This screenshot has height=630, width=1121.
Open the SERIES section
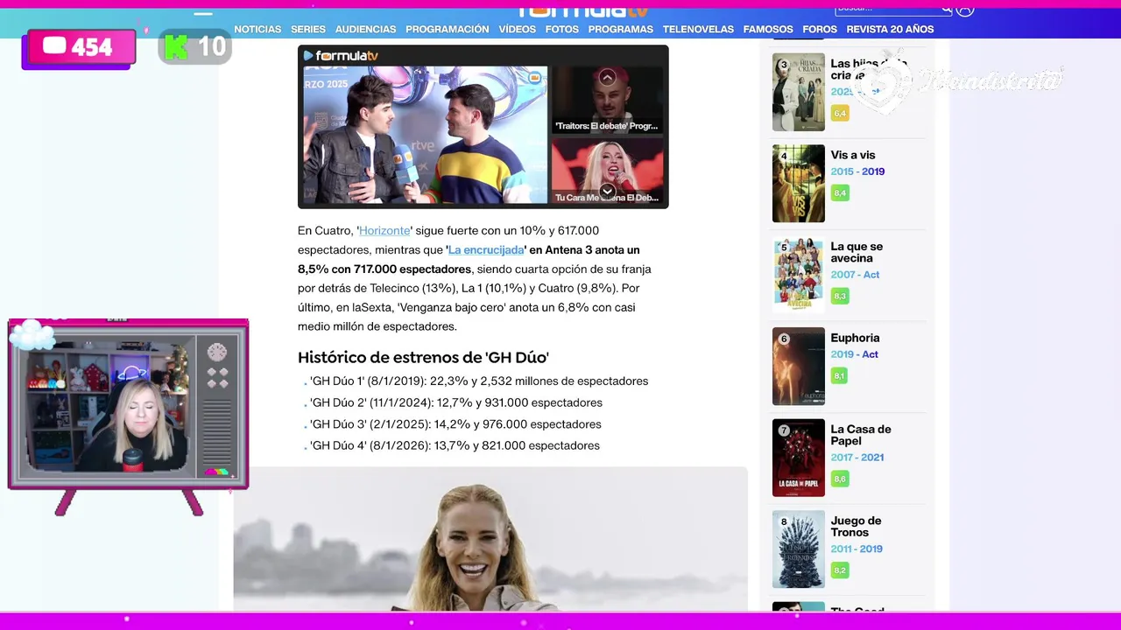click(308, 29)
